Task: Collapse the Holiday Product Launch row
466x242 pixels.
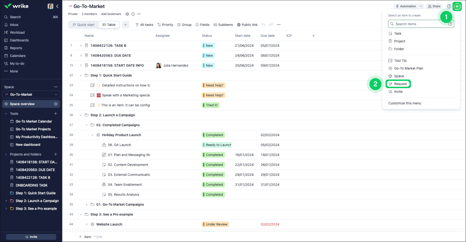Action: click(x=92, y=135)
